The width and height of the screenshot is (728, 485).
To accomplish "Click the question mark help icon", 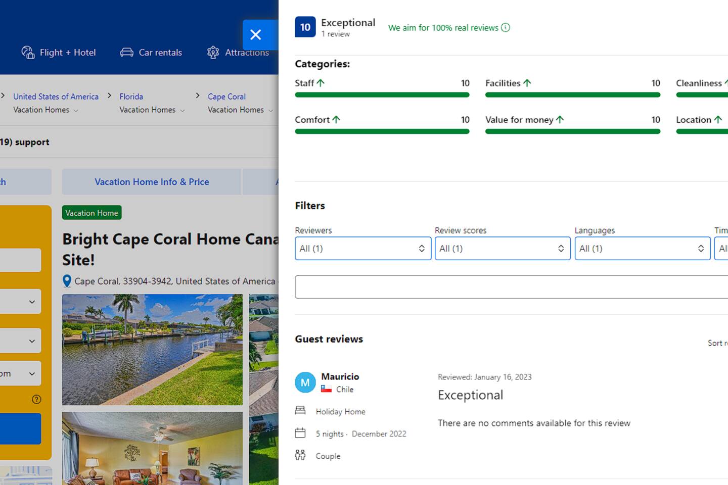I will click(36, 399).
